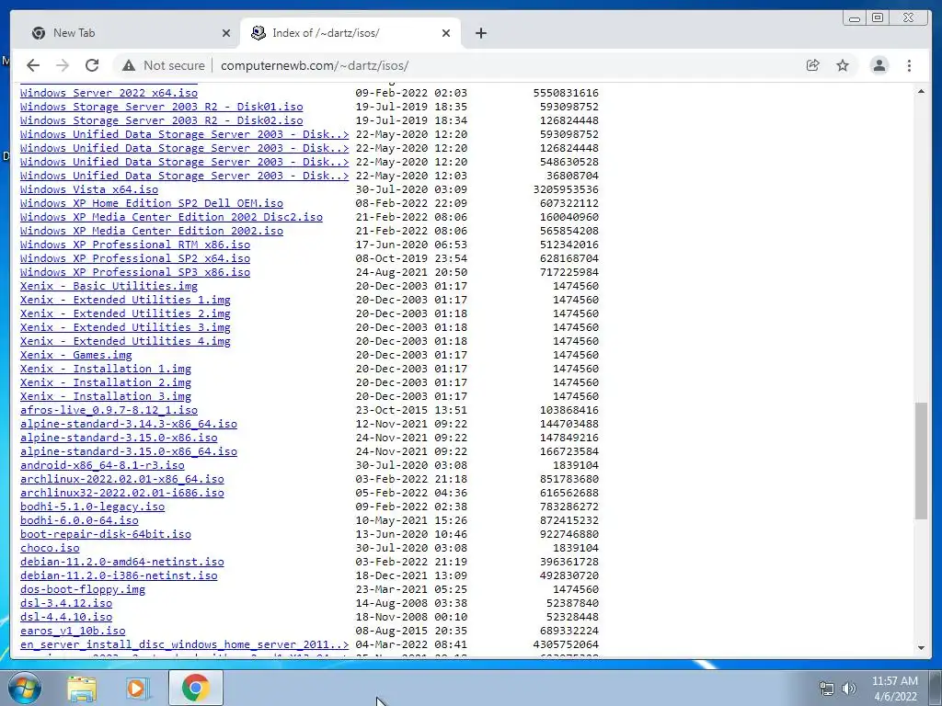Viewport: 942px width, 706px height.
Task: Open Windows Storage Server 2003 R2 - Disk01.iso
Action: pyautogui.click(x=161, y=107)
